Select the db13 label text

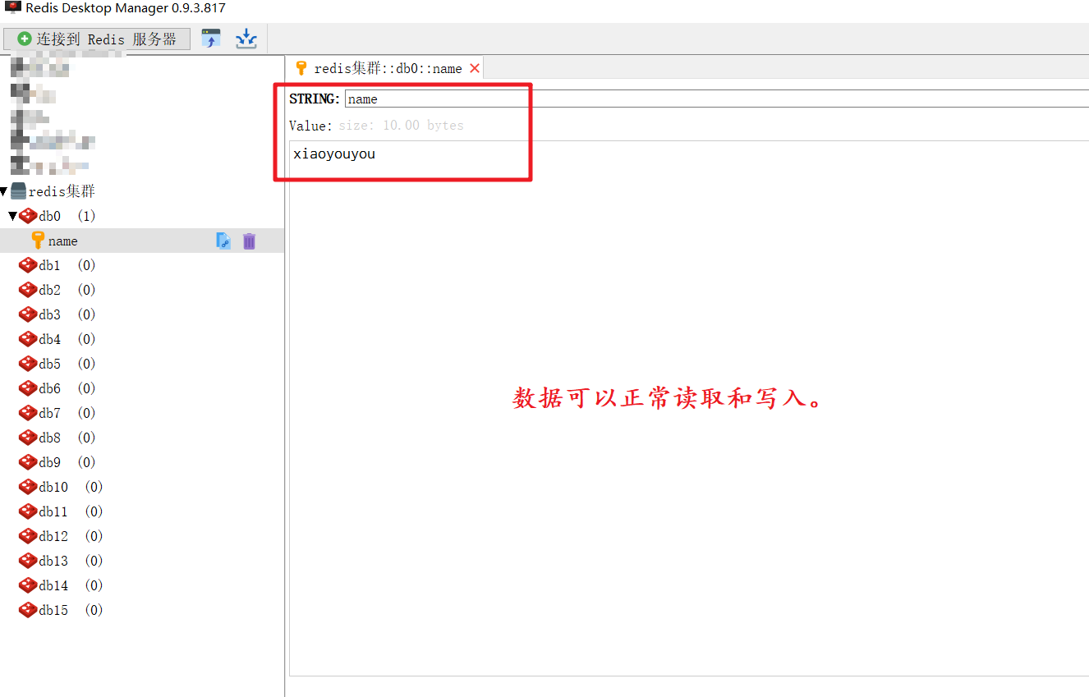click(54, 561)
